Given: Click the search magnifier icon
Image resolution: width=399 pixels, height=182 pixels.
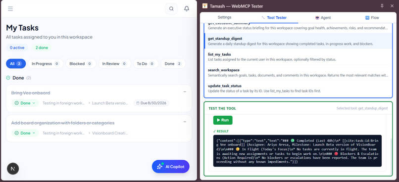Looking at the screenshot, I should click(x=171, y=9).
